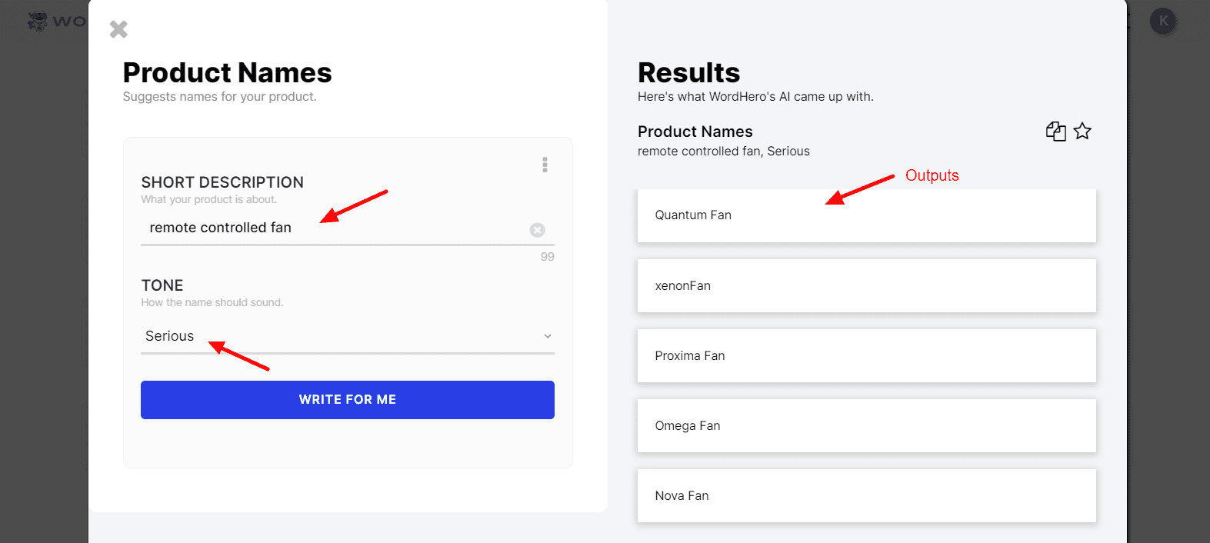Click the Results title text

pos(689,73)
